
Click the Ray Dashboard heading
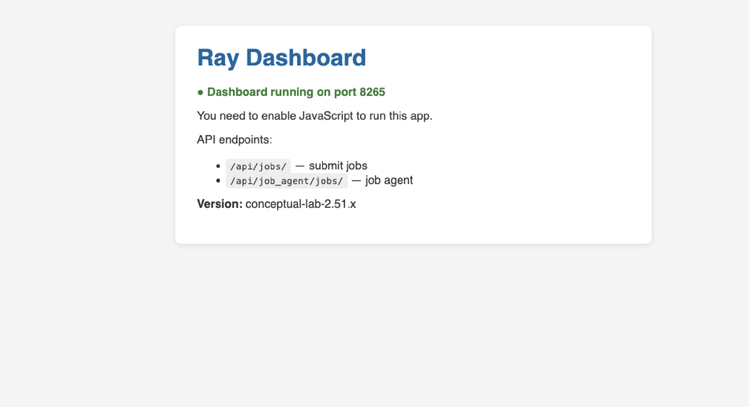pos(281,58)
